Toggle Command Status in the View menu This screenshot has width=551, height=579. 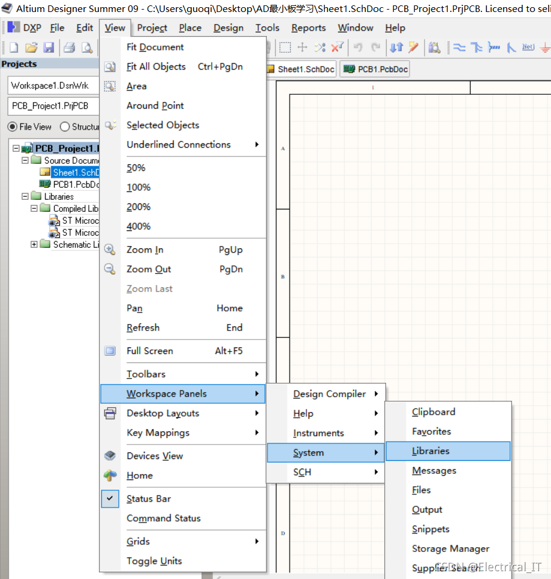pyautogui.click(x=183, y=518)
